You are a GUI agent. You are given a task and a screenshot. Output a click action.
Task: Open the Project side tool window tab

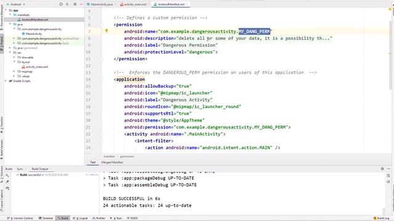coord(2,43)
